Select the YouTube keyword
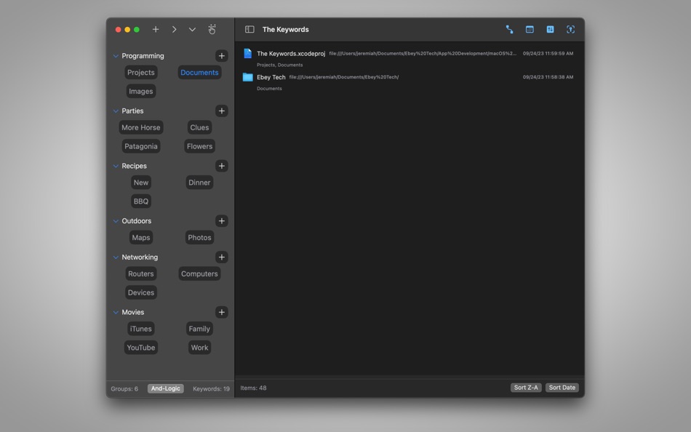691x432 pixels. 141,348
